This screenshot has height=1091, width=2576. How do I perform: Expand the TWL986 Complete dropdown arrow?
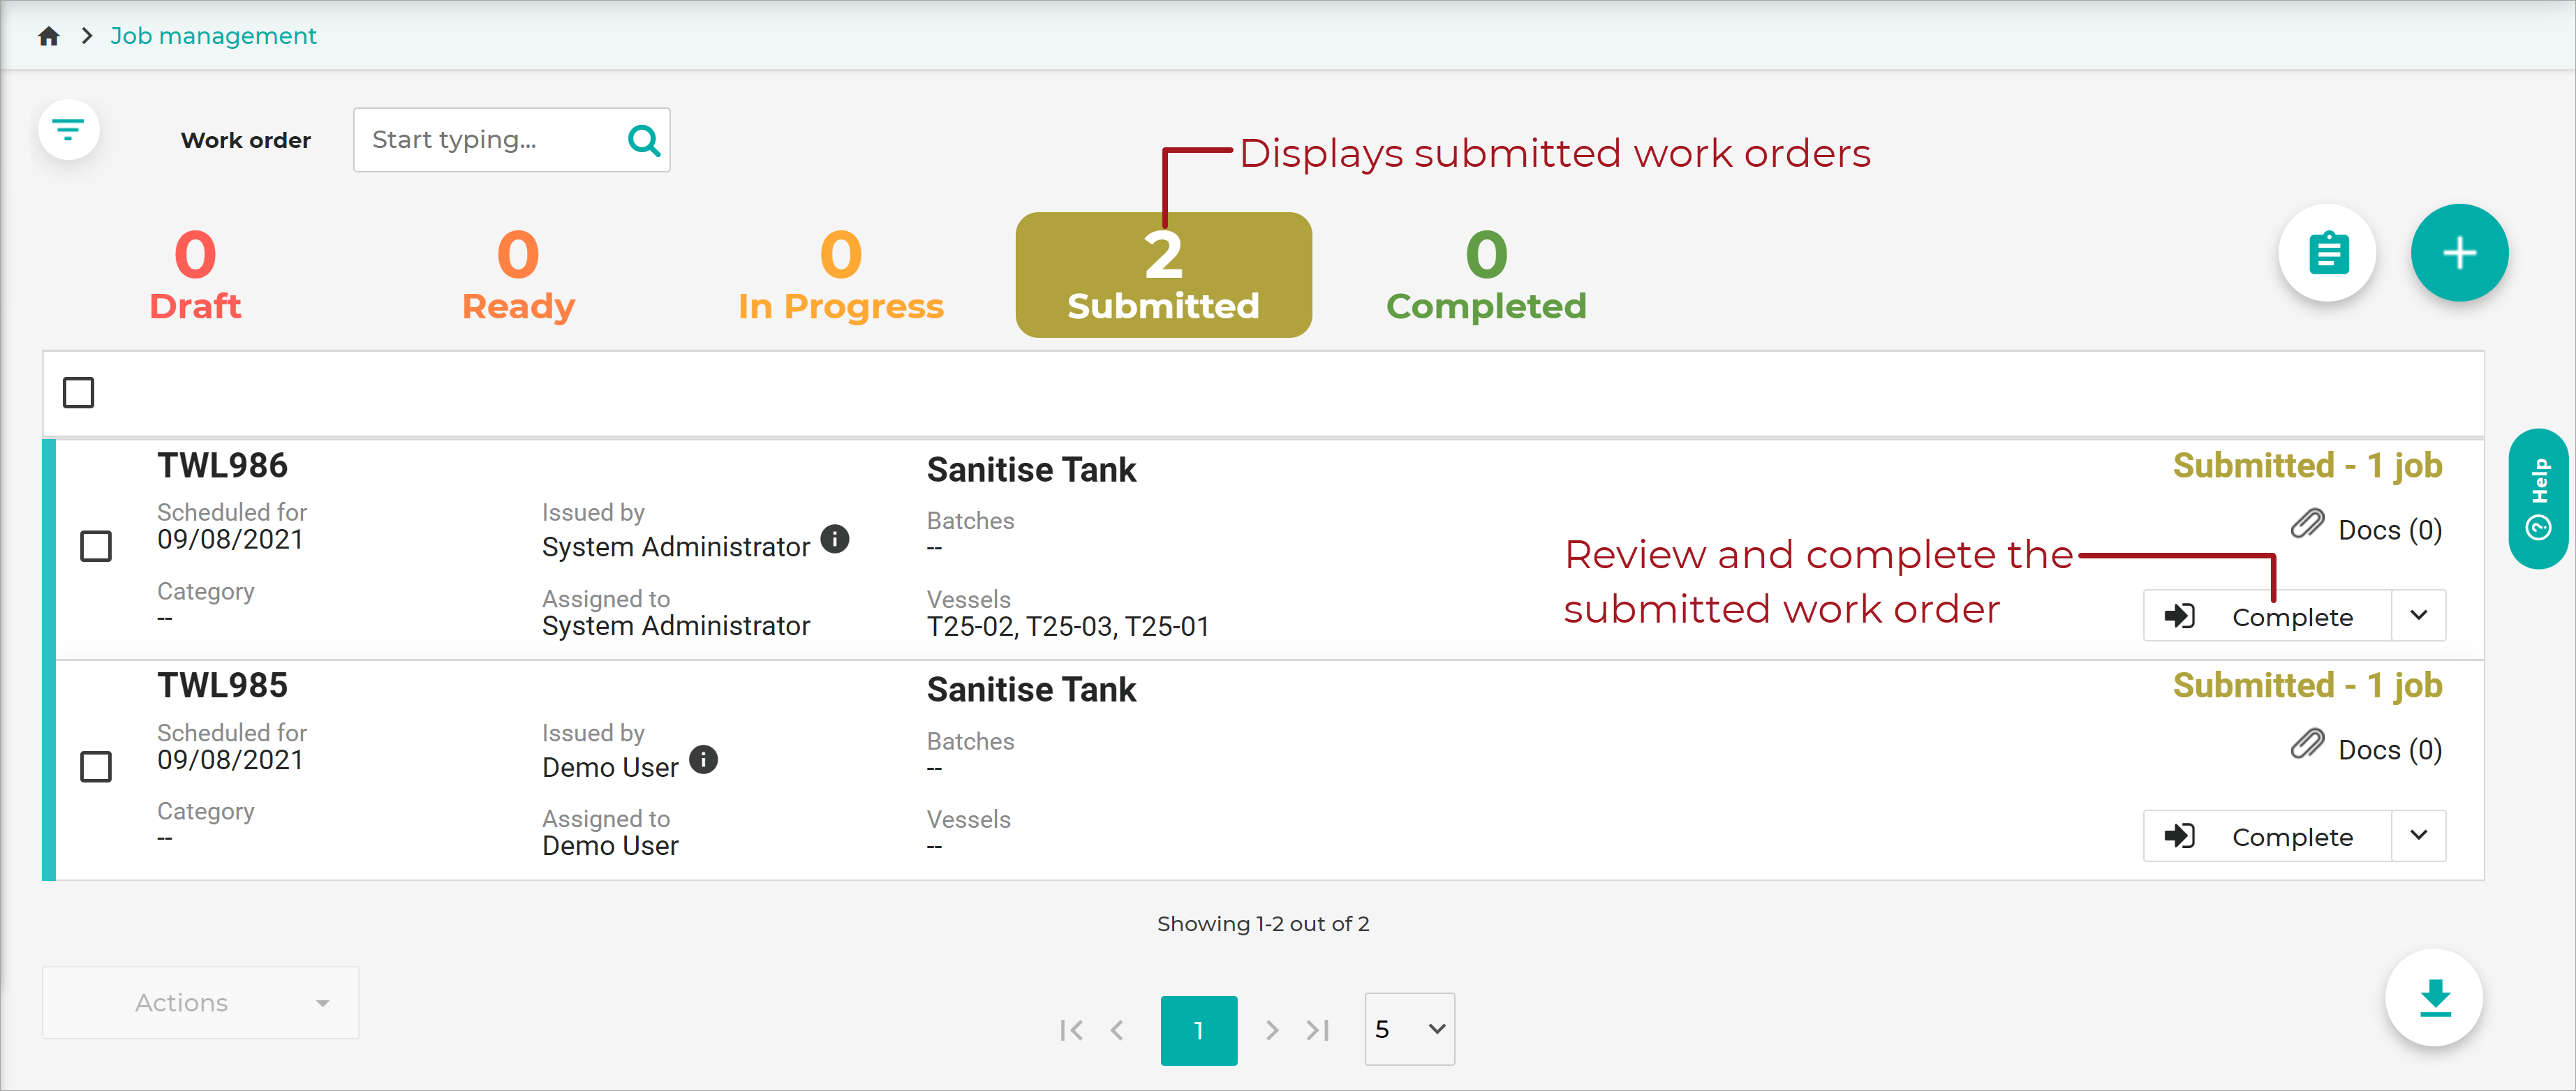tap(2419, 616)
